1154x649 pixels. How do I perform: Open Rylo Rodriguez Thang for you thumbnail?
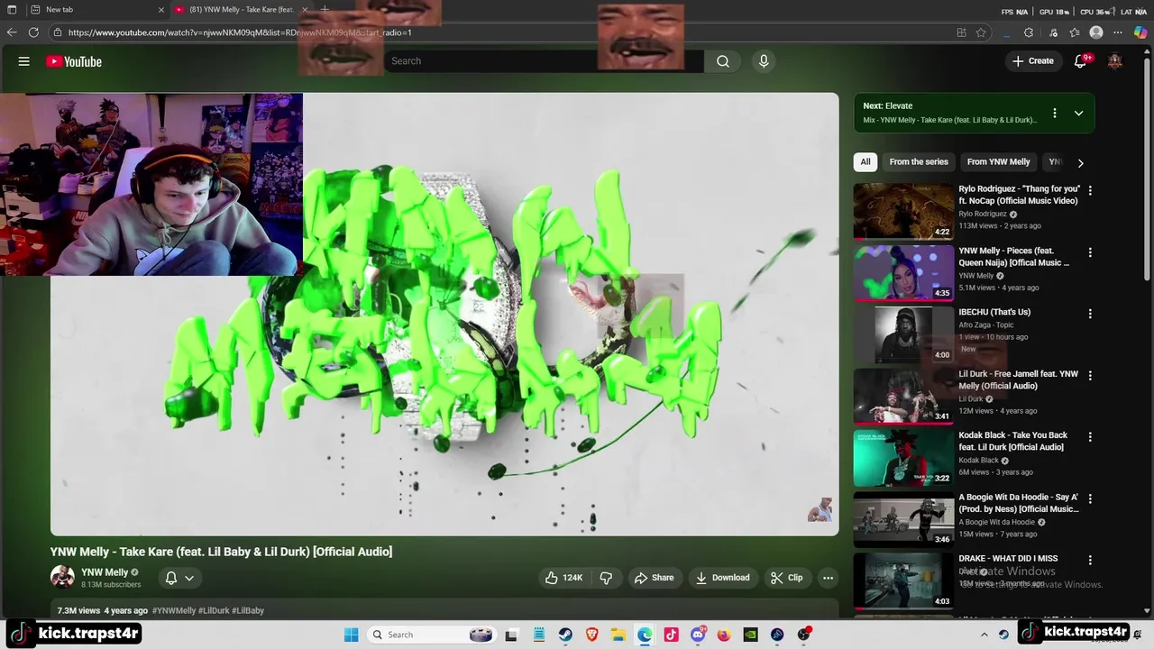click(x=903, y=211)
